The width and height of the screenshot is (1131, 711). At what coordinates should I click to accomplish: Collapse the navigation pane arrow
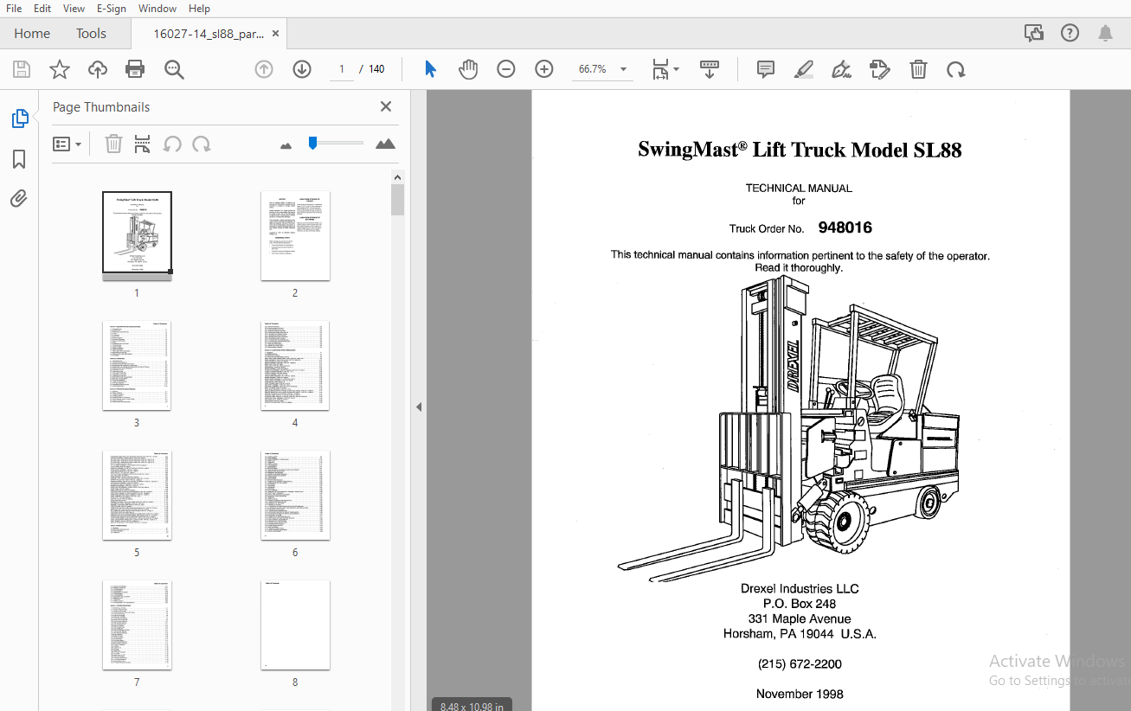point(419,407)
